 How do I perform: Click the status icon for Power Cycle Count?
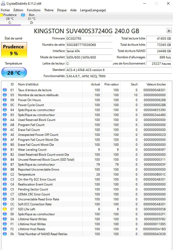(x=5, y=105)
